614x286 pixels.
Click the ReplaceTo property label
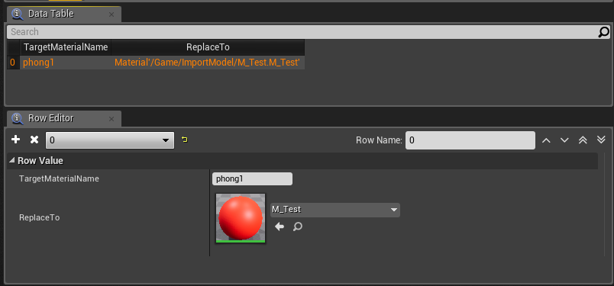point(40,217)
